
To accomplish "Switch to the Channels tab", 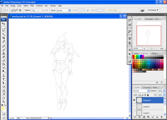I will pyautogui.click(x=147, y=87).
